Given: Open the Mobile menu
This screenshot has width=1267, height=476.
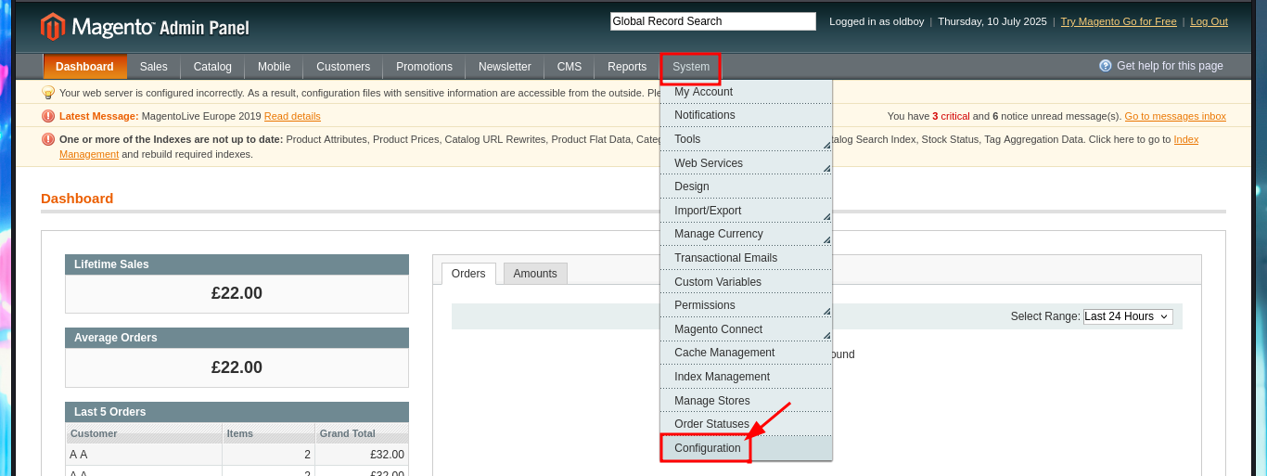Looking at the screenshot, I should tap(274, 67).
